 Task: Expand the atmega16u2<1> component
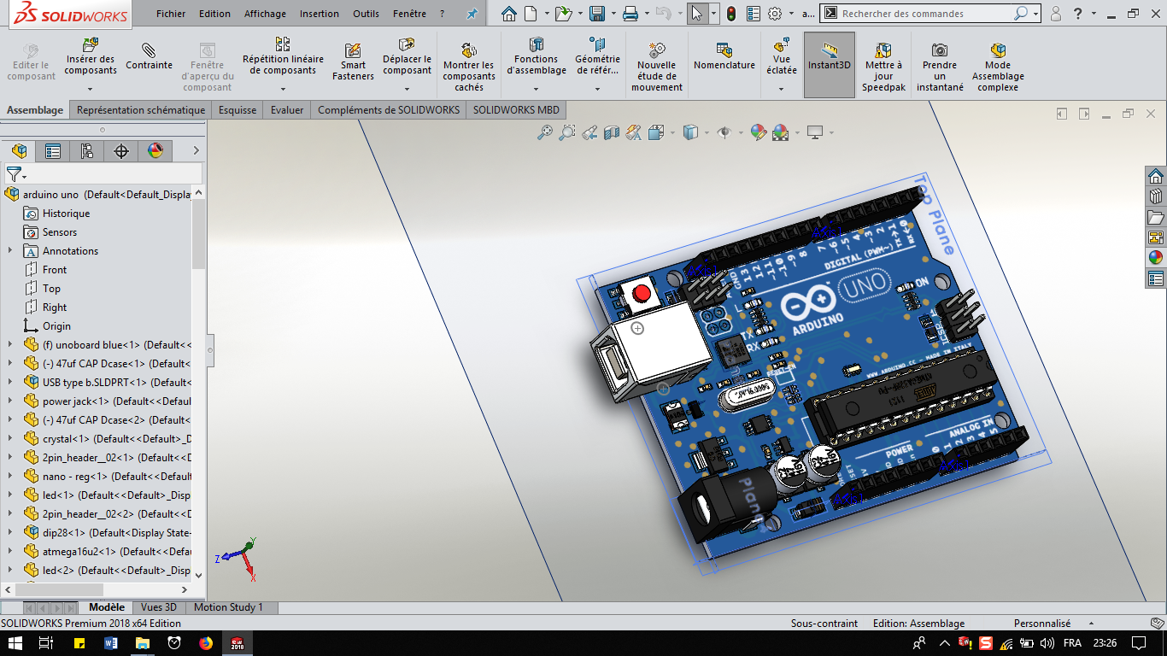point(10,551)
